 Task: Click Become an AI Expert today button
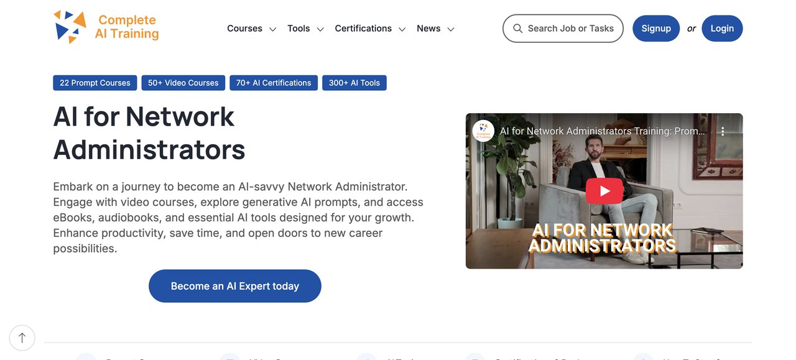235,286
